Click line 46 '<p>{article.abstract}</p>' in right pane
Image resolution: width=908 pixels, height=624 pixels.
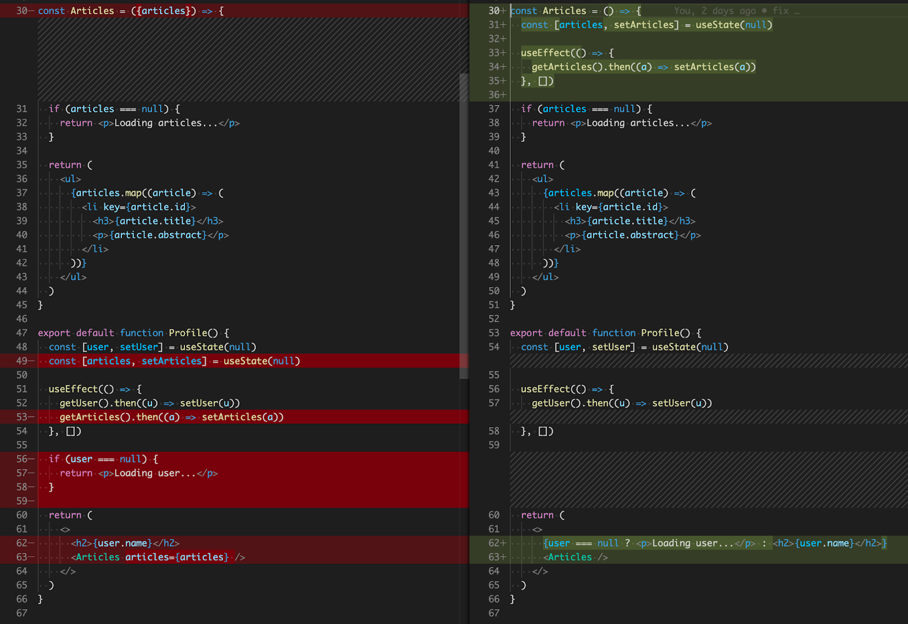[x=633, y=235]
